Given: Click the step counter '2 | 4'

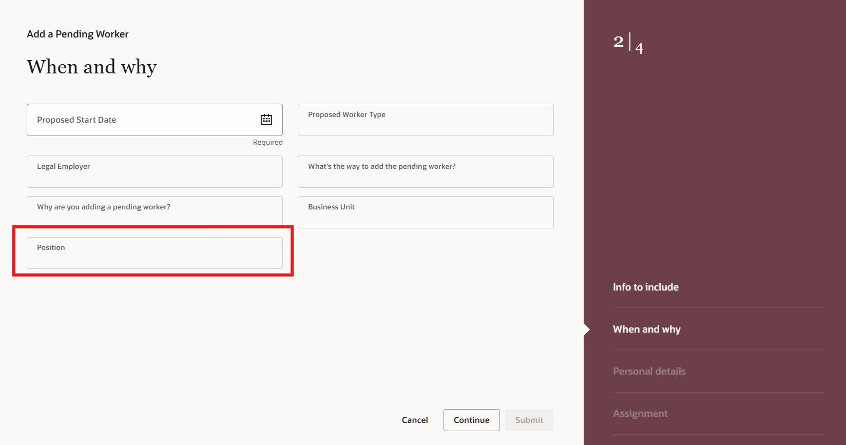Looking at the screenshot, I should [x=628, y=43].
